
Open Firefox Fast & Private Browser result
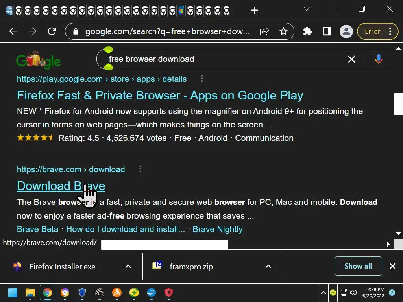(160, 96)
